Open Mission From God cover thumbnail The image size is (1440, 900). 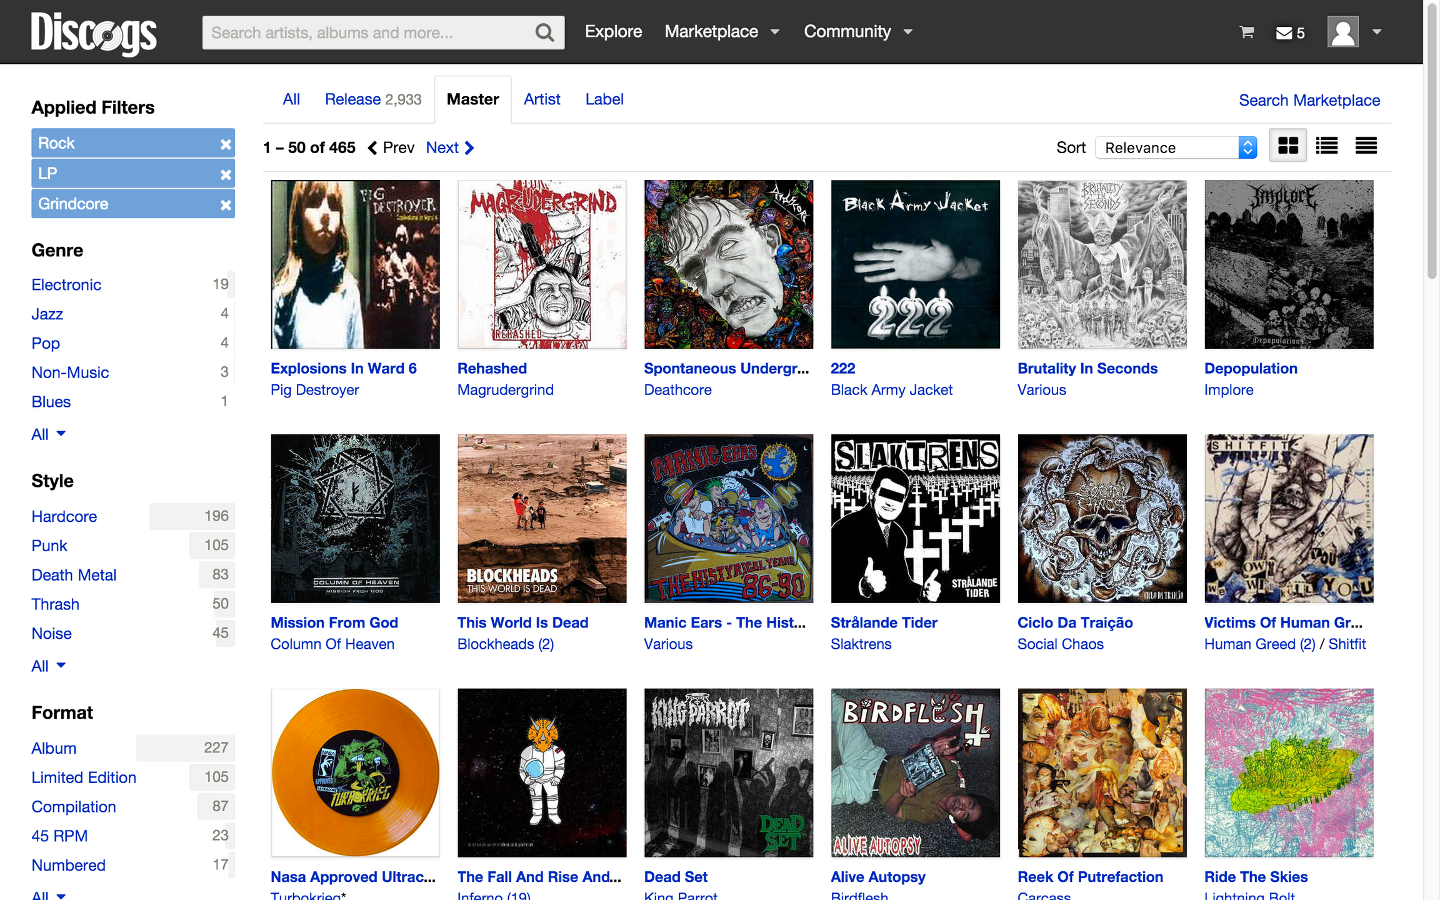[355, 519]
